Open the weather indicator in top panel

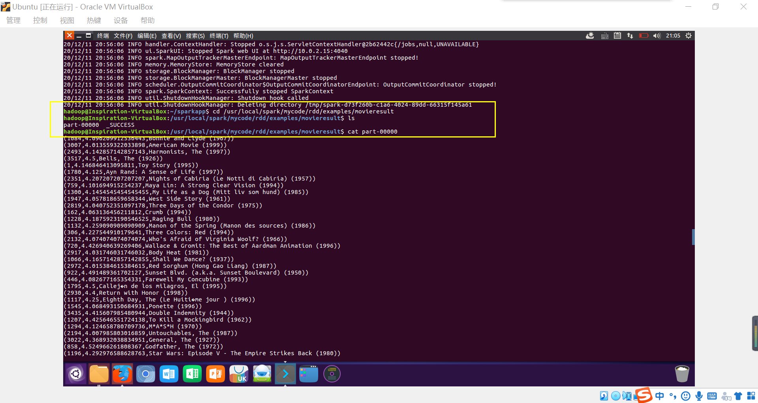coord(590,36)
